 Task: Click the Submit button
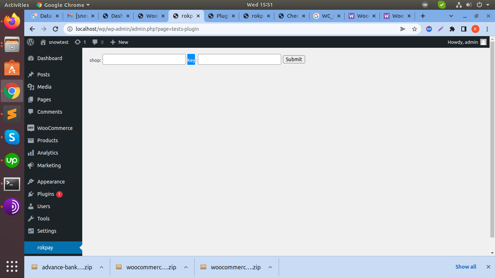point(294,59)
